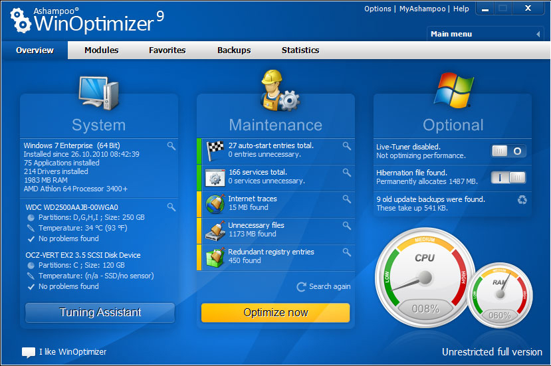The width and height of the screenshot is (551, 366).
Task: Open the Statistics tab
Action: (300, 50)
